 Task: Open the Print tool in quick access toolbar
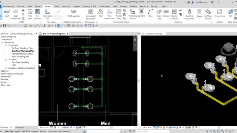(26, 25)
